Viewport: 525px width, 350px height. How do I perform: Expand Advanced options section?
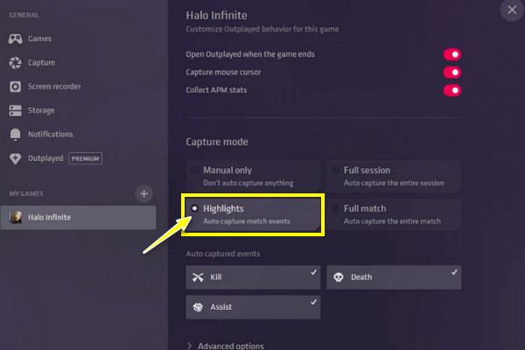229,346
